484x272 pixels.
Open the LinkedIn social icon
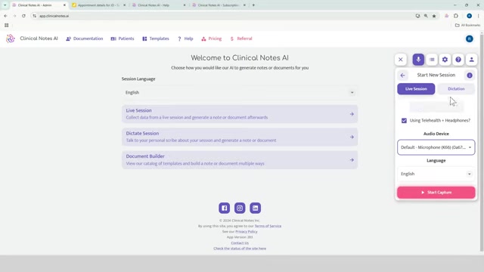click(256, 208)
